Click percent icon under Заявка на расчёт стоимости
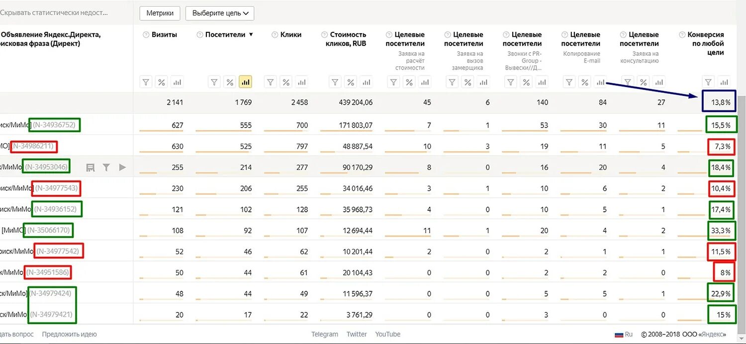Screen dimensions: 746x344 [x=409, y=82]
